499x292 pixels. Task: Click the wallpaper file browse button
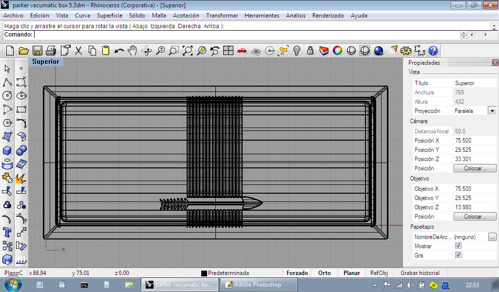tap(492, 237)
